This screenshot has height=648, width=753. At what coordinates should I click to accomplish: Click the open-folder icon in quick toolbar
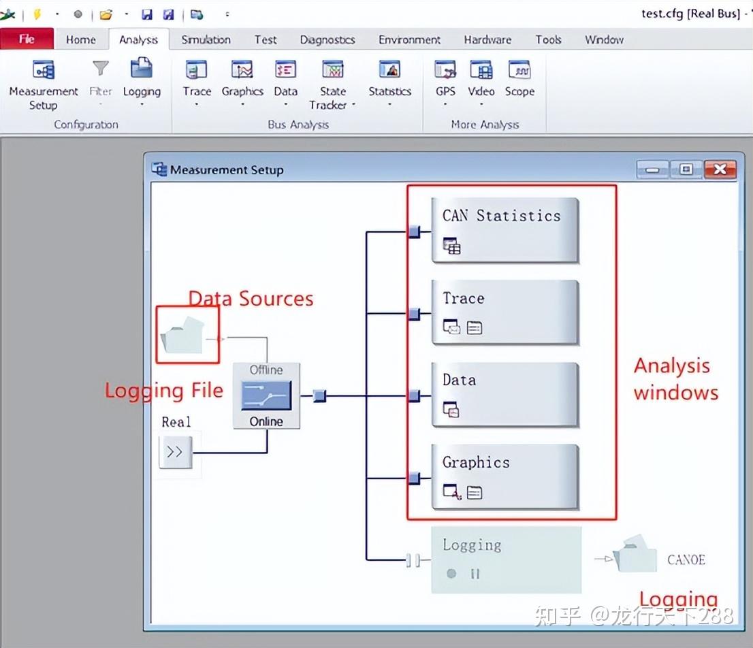coord(106,15)
